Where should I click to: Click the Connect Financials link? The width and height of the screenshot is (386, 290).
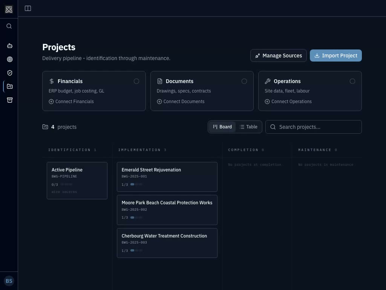click(71, 101)
